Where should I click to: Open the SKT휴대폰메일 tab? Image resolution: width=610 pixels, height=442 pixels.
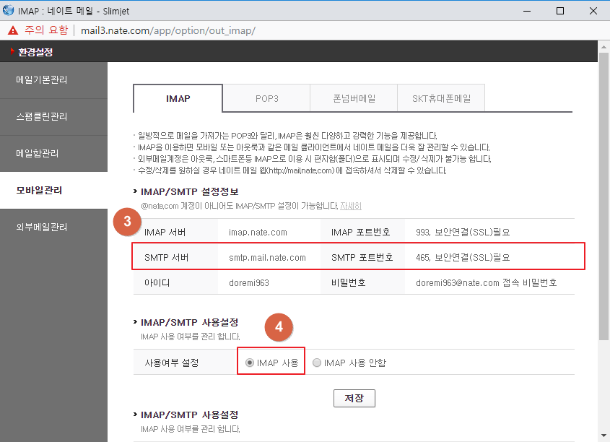coord(441,98)
